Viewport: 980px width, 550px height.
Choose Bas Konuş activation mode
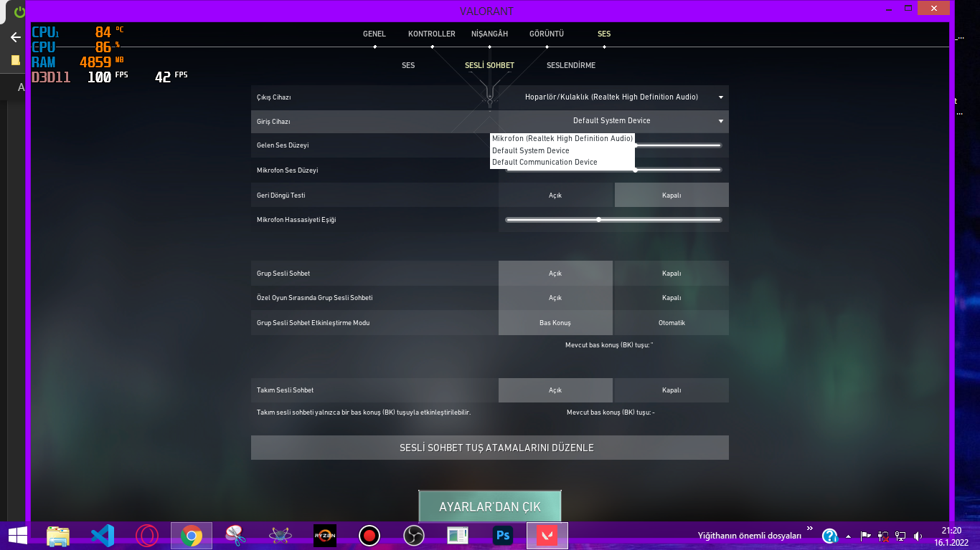click(555, 323)
